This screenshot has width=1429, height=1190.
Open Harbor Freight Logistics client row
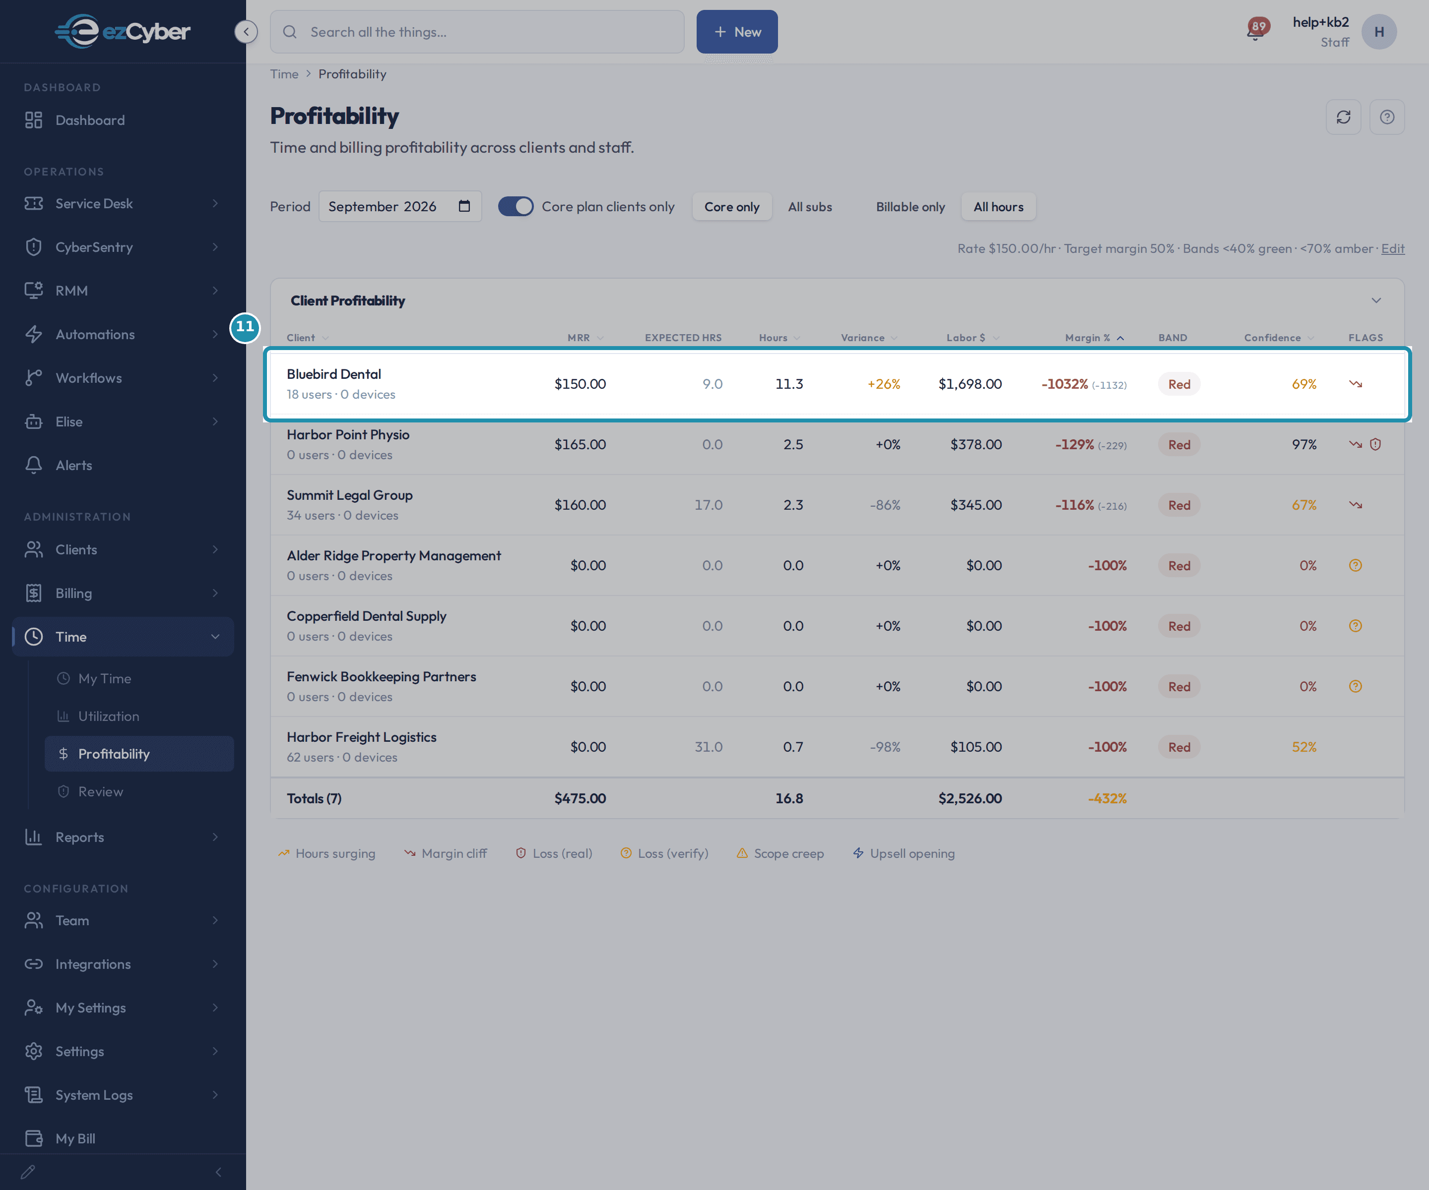[x=837, y=747]
